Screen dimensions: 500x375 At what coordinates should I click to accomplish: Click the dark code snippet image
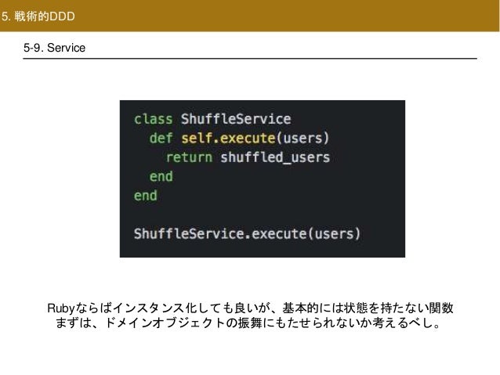coord(263,178)
